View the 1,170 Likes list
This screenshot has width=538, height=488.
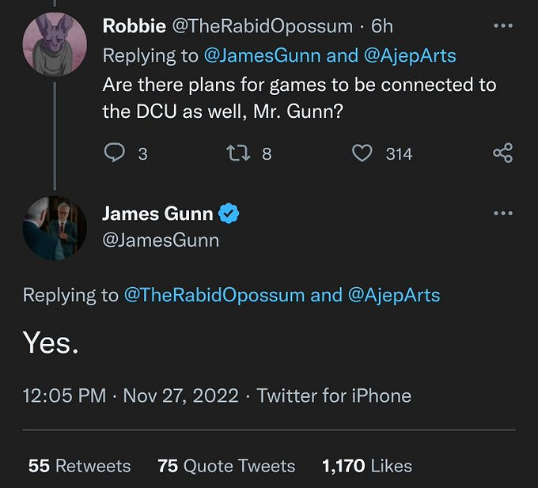(367, 466)
